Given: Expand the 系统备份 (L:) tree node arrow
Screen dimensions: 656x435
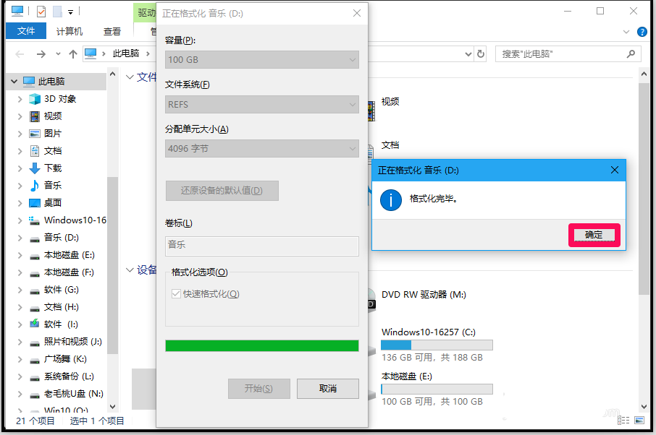Looking at the screenshot, I should 20,376.
